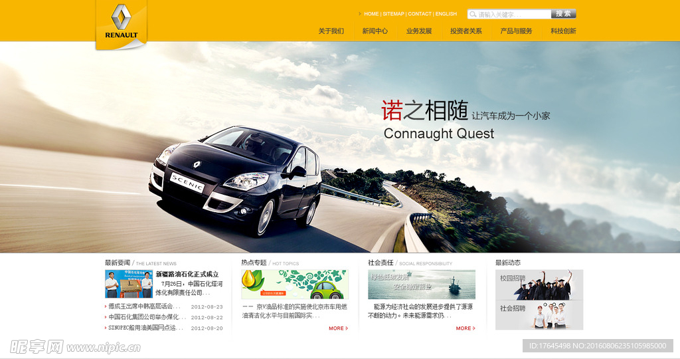This screenshot has width=680, height=359.
Task: Open news item 中国石化集团公司举办煤化
Action: point(147,317)
